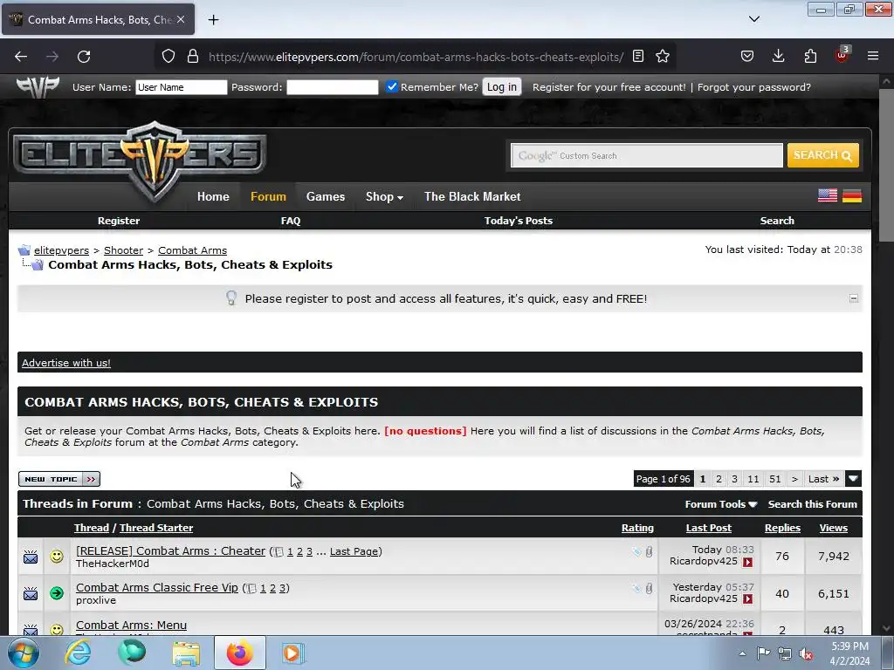Open Register for your free account link
The width and height of the screenshot is (894, 670).
pyautogui.click(x=609, y=87)
